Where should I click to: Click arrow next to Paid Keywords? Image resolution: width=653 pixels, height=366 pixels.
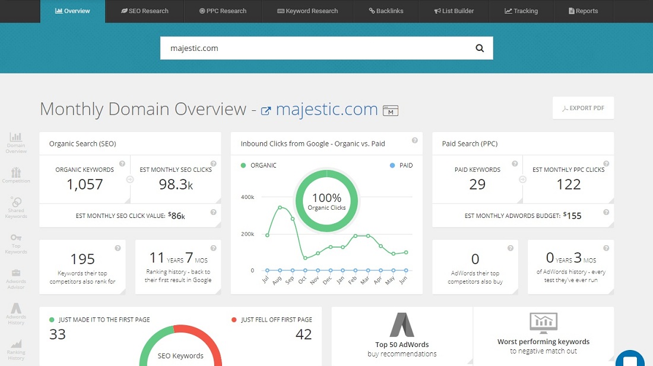[522, 179]
